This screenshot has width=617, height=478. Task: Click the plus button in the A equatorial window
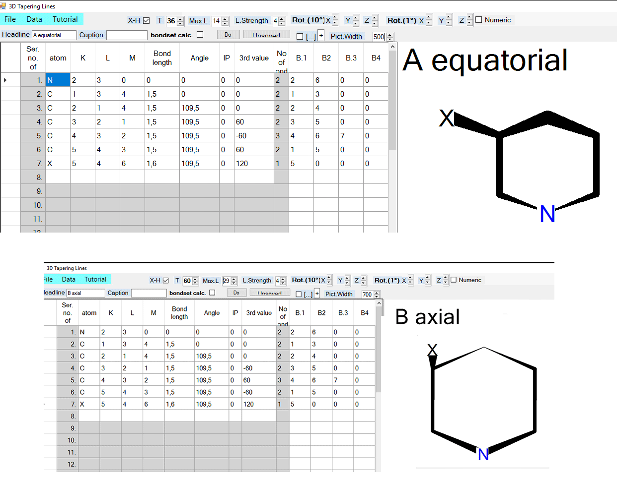click(x=321, y=36)
